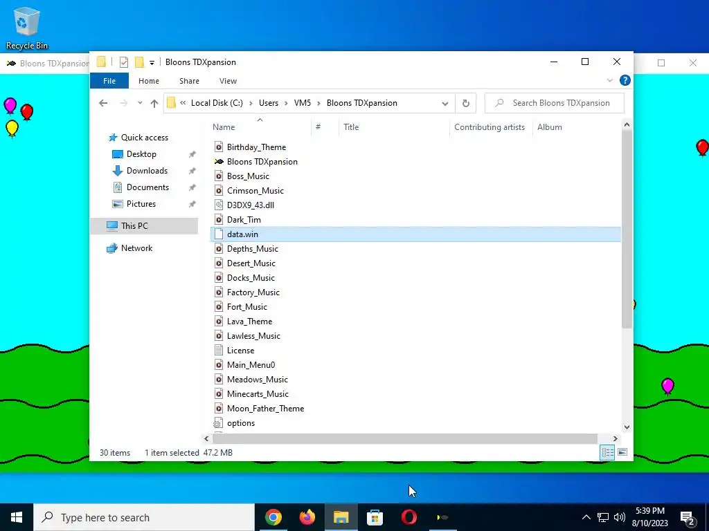Screen dimensions: 709x531
Task: Click VM5 in the address path
Action: [x=303, y=103]
